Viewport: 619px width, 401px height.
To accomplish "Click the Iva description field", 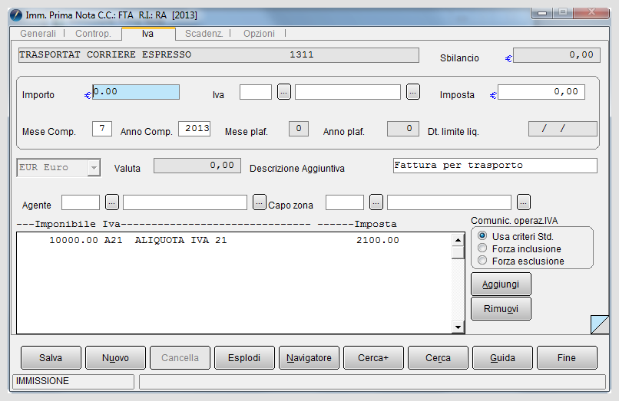I will (x=347, y=92).
